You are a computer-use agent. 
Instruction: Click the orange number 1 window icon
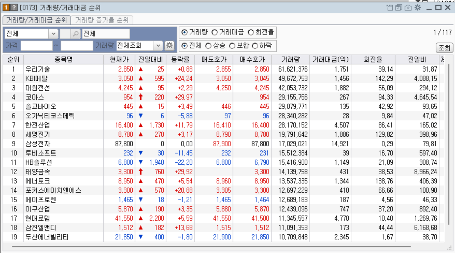6,7
